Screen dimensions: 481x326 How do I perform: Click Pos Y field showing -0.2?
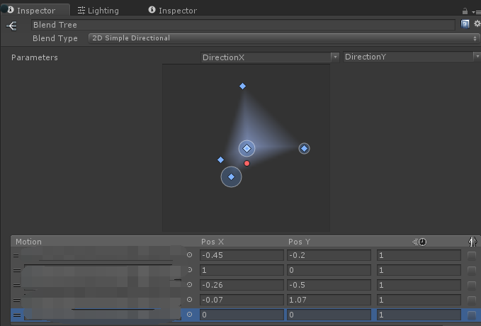pos(329,255)
